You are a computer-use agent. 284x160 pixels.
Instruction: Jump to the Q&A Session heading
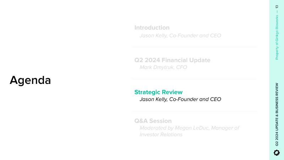[x=153, y=121]
